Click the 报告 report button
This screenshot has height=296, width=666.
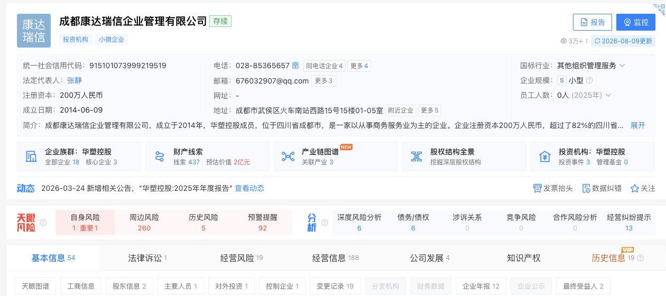[593, 22]
